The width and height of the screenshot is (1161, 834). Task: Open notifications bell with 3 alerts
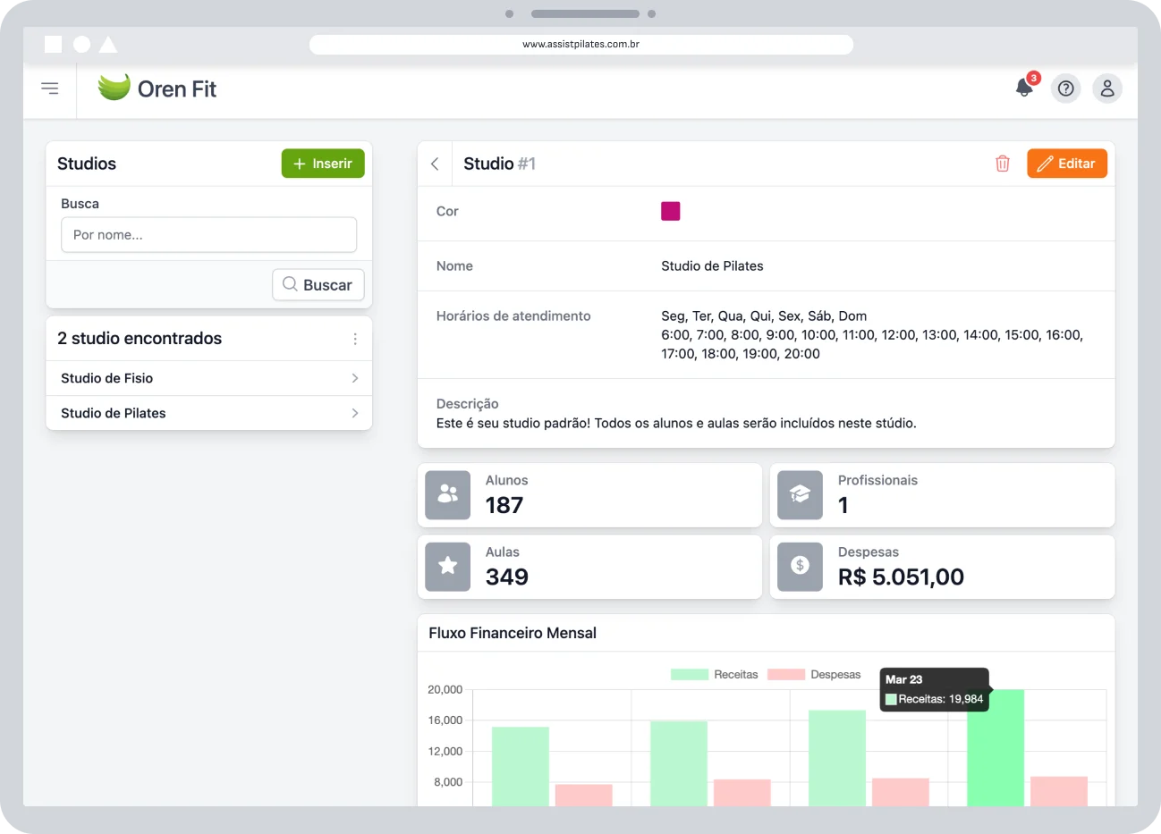1025,88
